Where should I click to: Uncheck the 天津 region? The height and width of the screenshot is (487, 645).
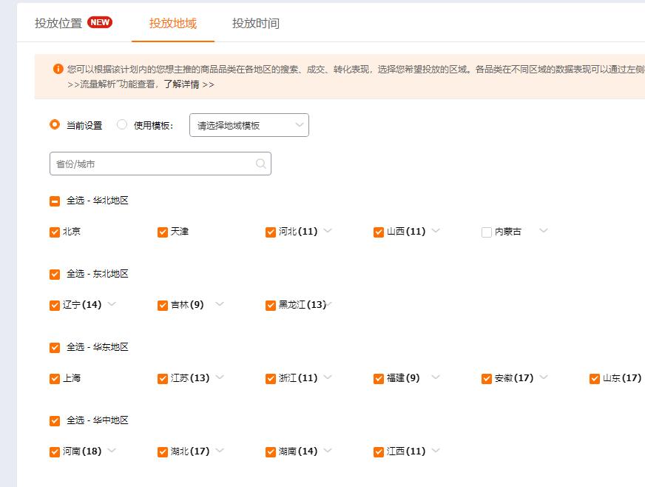161,232
